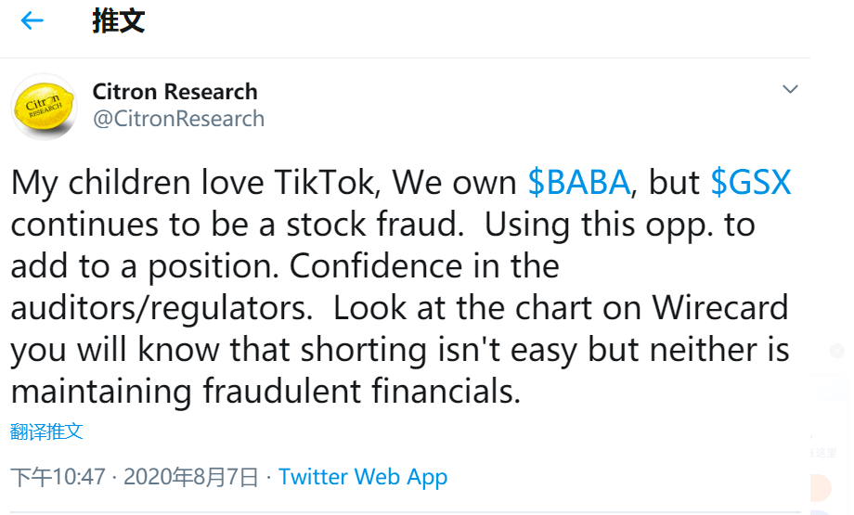Click the 下午10:47 tweet time

click(x=58, y=477)
